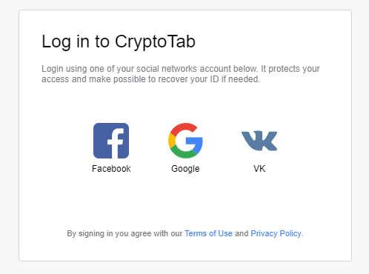The image size is (369, 274).
Task: Click the By signing in you agree text
Action: [124, 233]
